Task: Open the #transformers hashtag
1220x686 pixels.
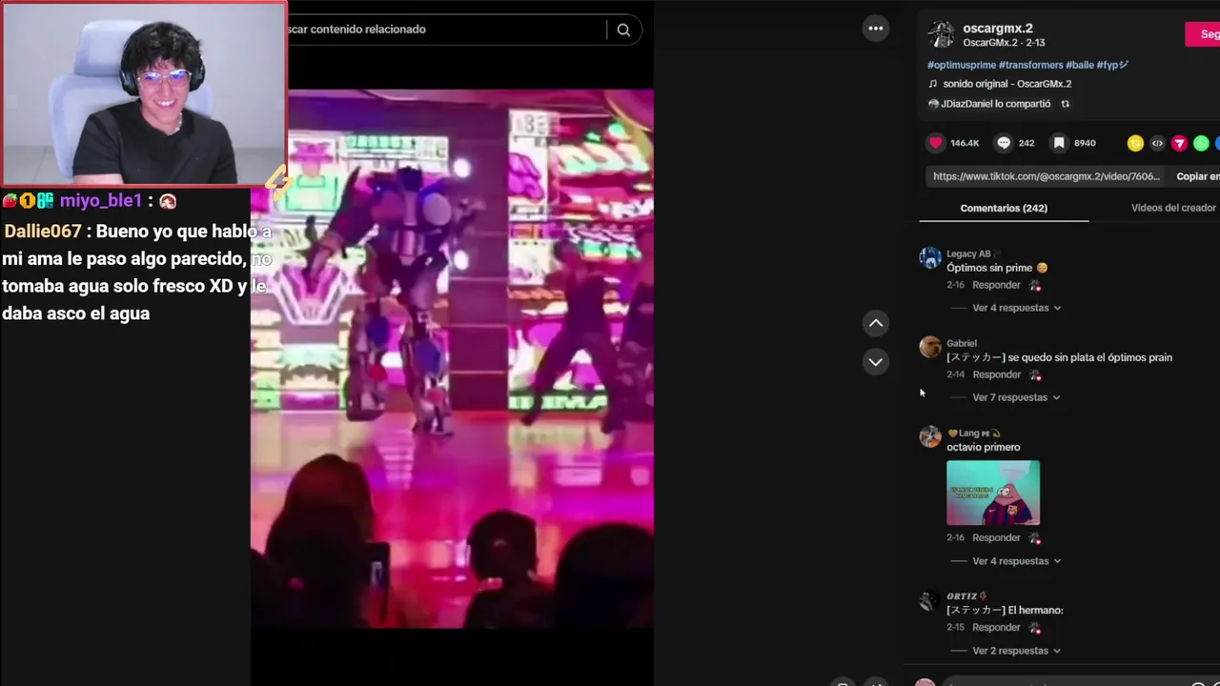Action: (1030, 65)
